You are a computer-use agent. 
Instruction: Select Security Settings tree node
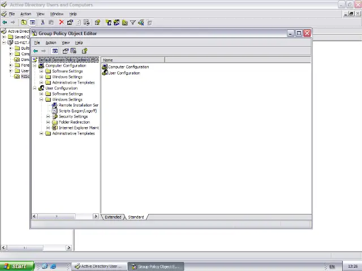pyautogui.click(x=73, y=117)
